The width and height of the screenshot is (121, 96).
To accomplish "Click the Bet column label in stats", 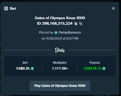I will point(25,63).
